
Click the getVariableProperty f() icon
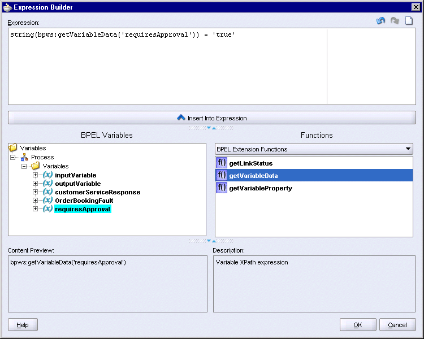222,188
